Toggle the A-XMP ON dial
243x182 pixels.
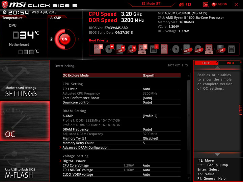pos(65,39)
